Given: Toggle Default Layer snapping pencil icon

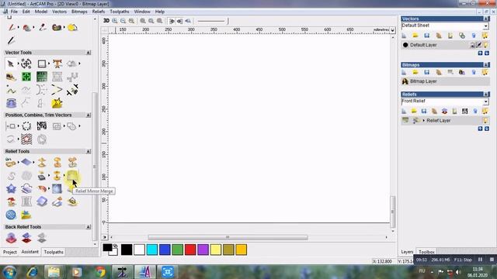Looking at the screenshot, I should point(479,45).
